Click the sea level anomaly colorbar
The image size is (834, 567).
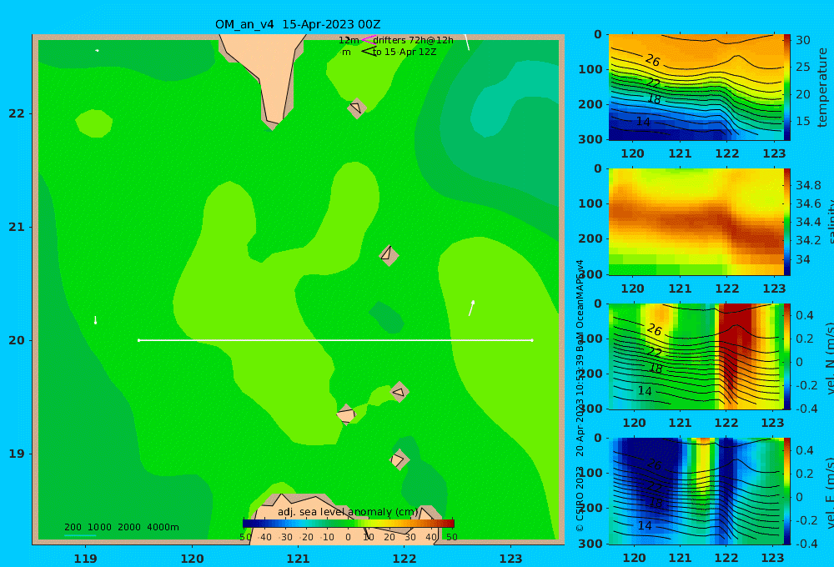(x=349, y=524)
